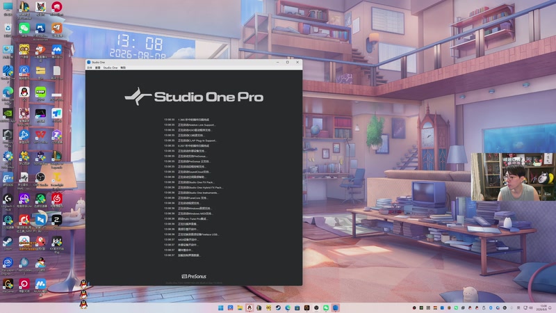Open TeamSpeak 3 desktop shortcut
556x313 pixels.
click(x=24, y=263)
